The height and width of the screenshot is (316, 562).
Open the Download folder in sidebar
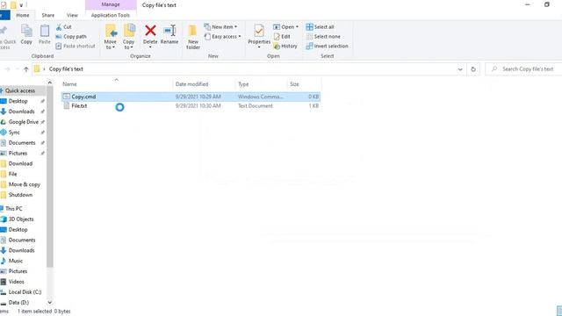[20, 164]
